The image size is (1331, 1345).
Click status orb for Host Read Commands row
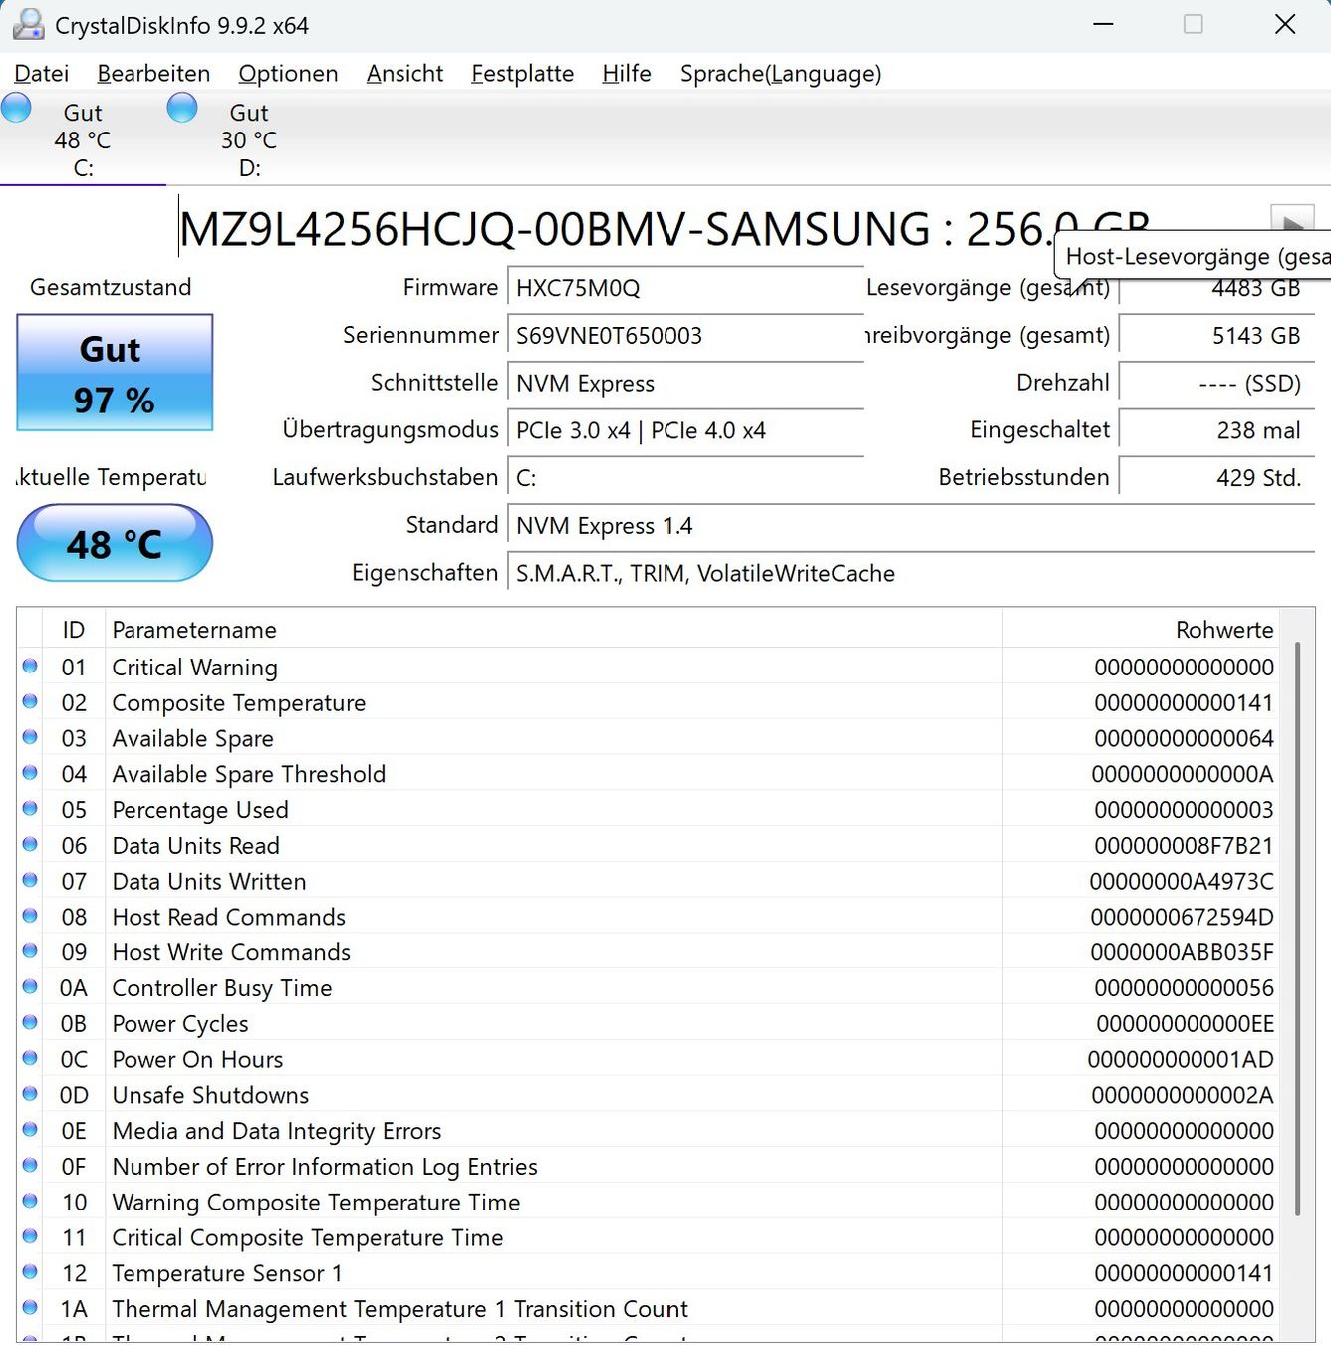click(30, 916)
